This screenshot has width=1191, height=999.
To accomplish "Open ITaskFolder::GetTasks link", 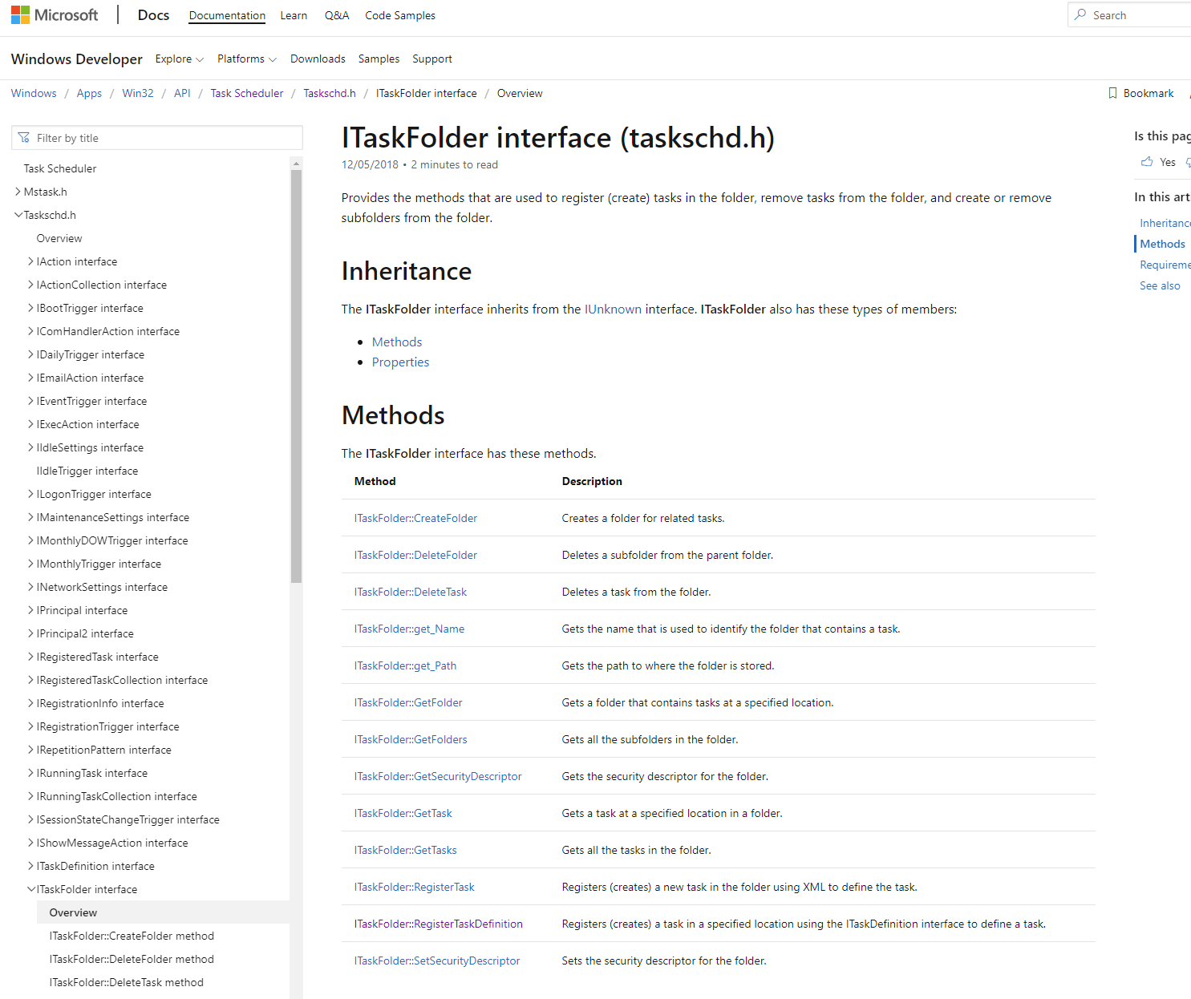I will 406,850.
